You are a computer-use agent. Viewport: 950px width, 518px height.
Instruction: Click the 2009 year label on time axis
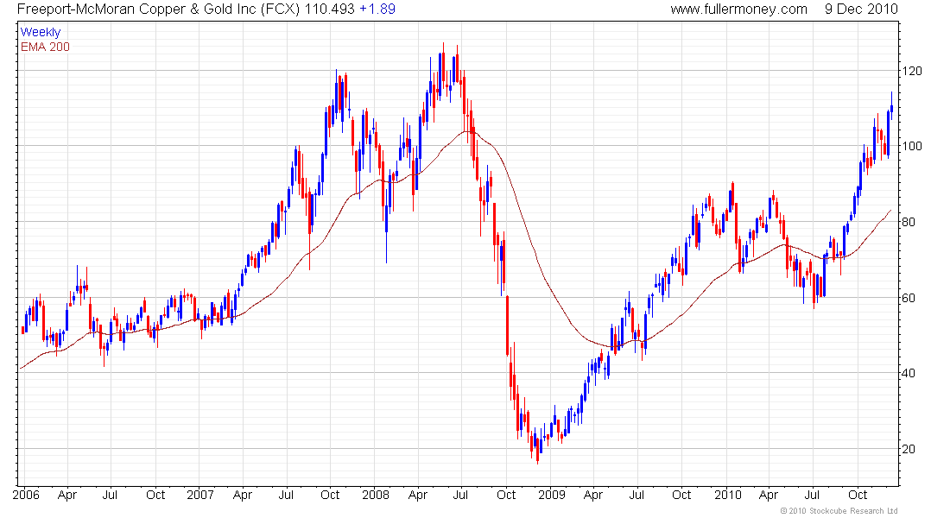click(x=552, y=495)
